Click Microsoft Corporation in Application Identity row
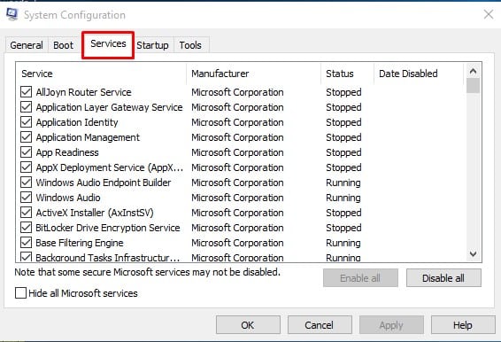Screen dimensions: 501x342 pyautogui.click(x=237, y=122)
